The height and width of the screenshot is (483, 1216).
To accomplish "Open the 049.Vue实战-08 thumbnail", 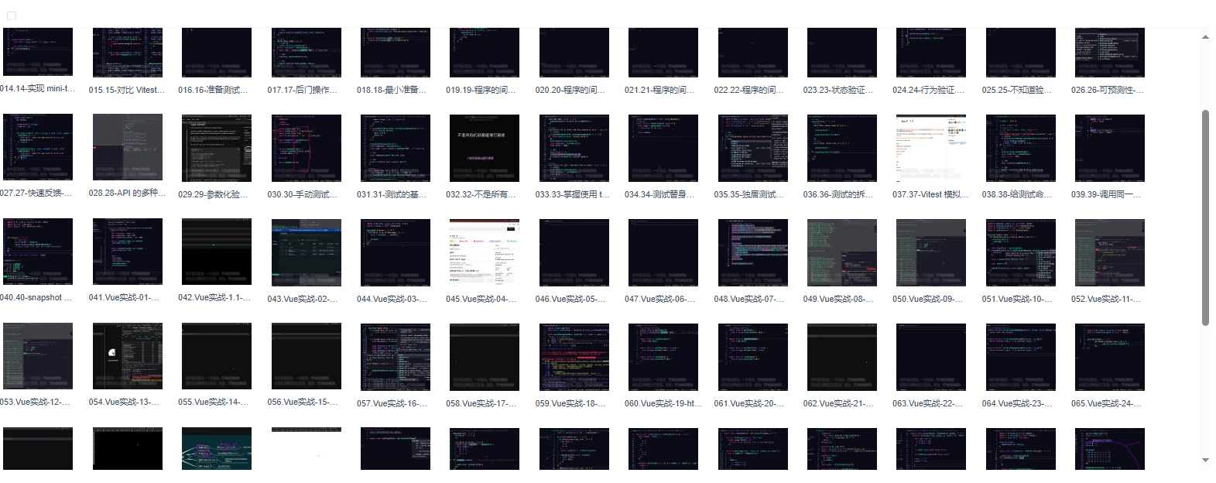I will click(841, 252).
